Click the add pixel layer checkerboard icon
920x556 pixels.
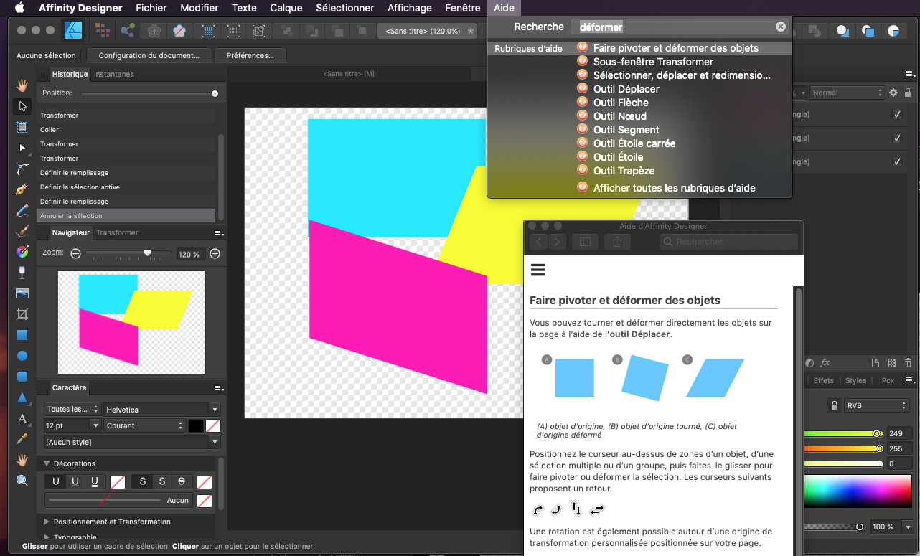pos(892,363)
